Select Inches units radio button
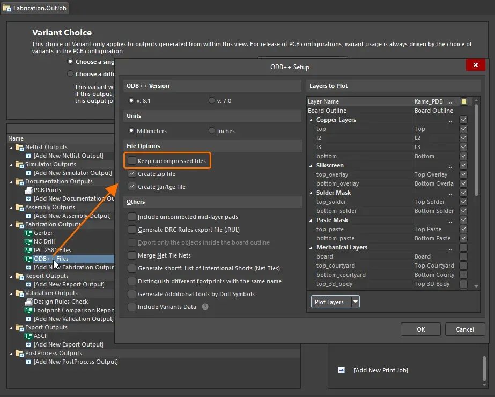 coord(211,130)
